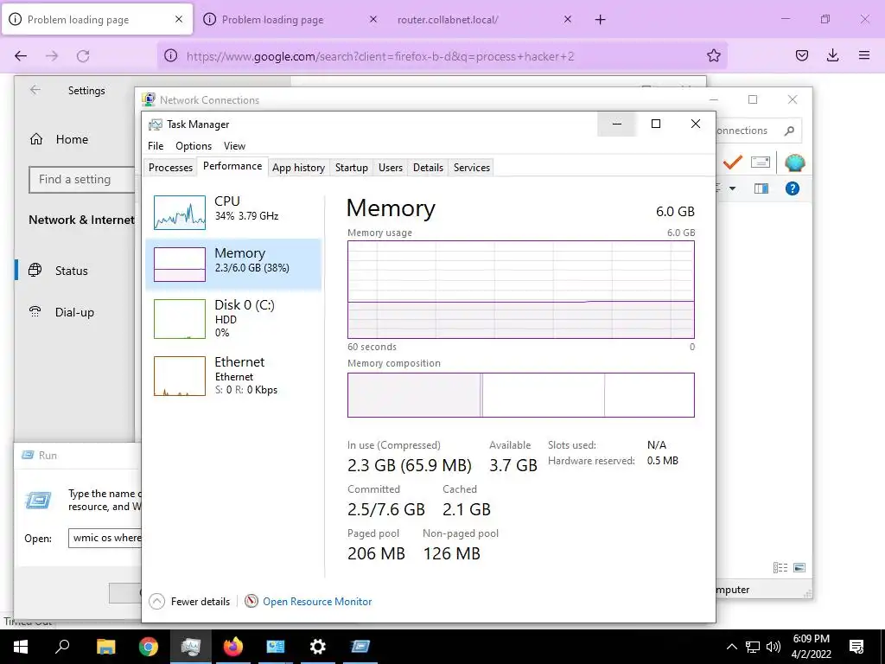The width and height of the screenshot is (885, 664).
Task: Click Task Manager taskbar icon
Action: [191, 647]
